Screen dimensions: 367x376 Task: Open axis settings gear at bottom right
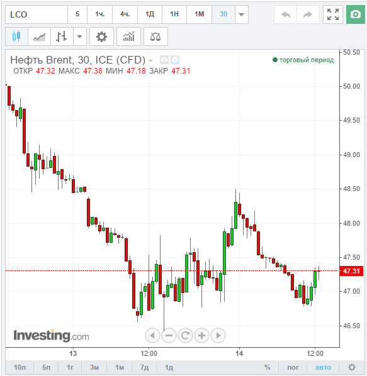click(352, 367)
